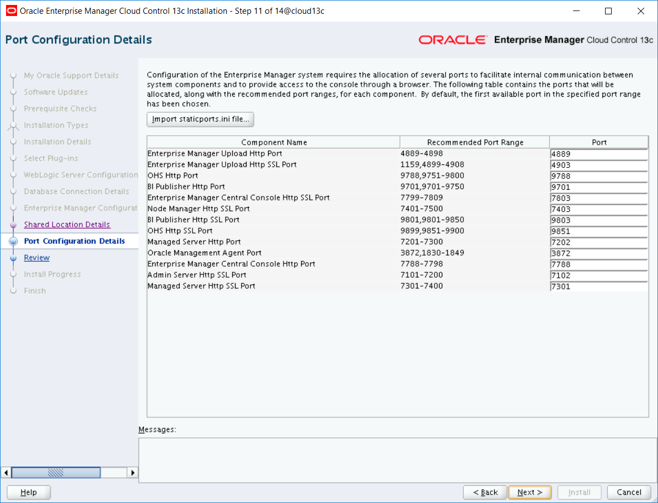The height and width of the screenshot is (503, 658).
Task: Open the Review step link
Action: click(37, 258)
